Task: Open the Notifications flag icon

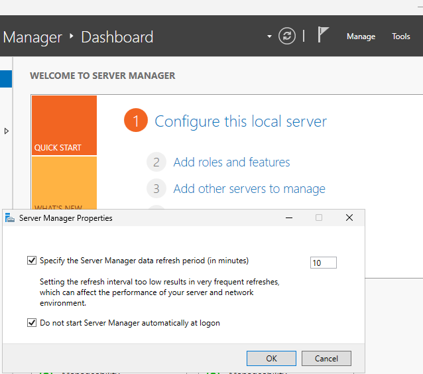Action: click(323, 36)
